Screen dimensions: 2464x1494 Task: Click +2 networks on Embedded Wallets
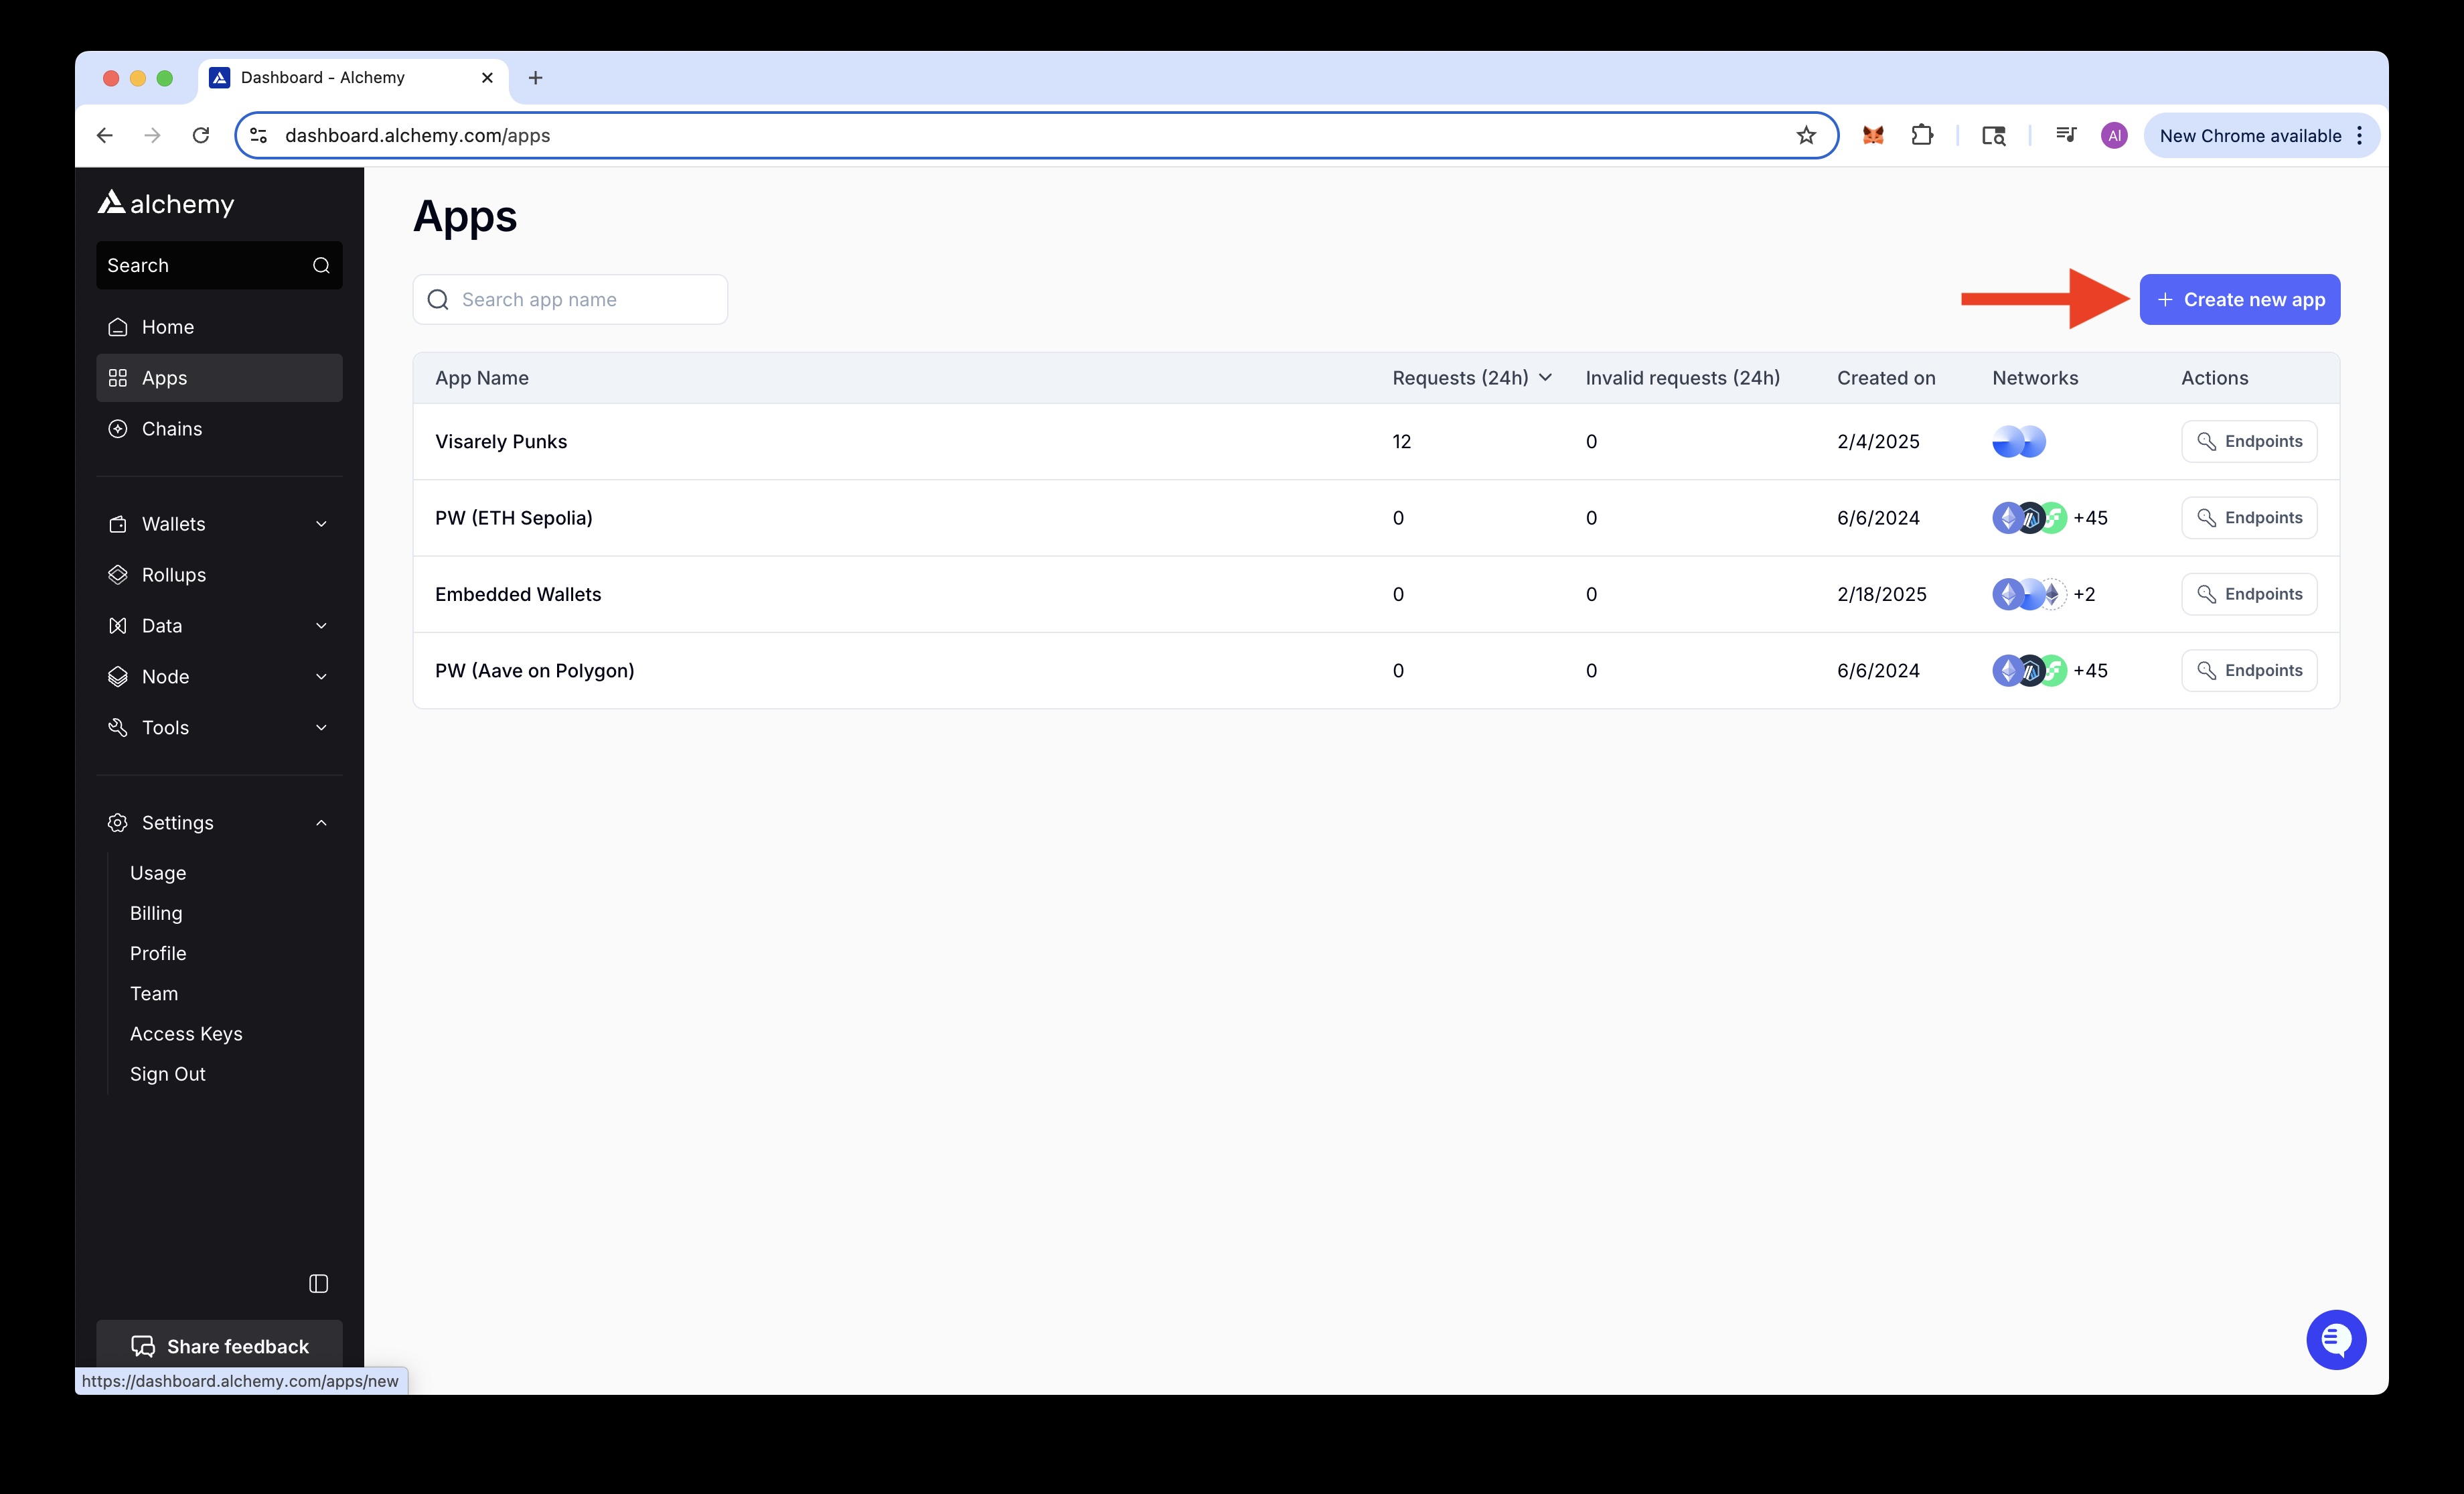2084,594
